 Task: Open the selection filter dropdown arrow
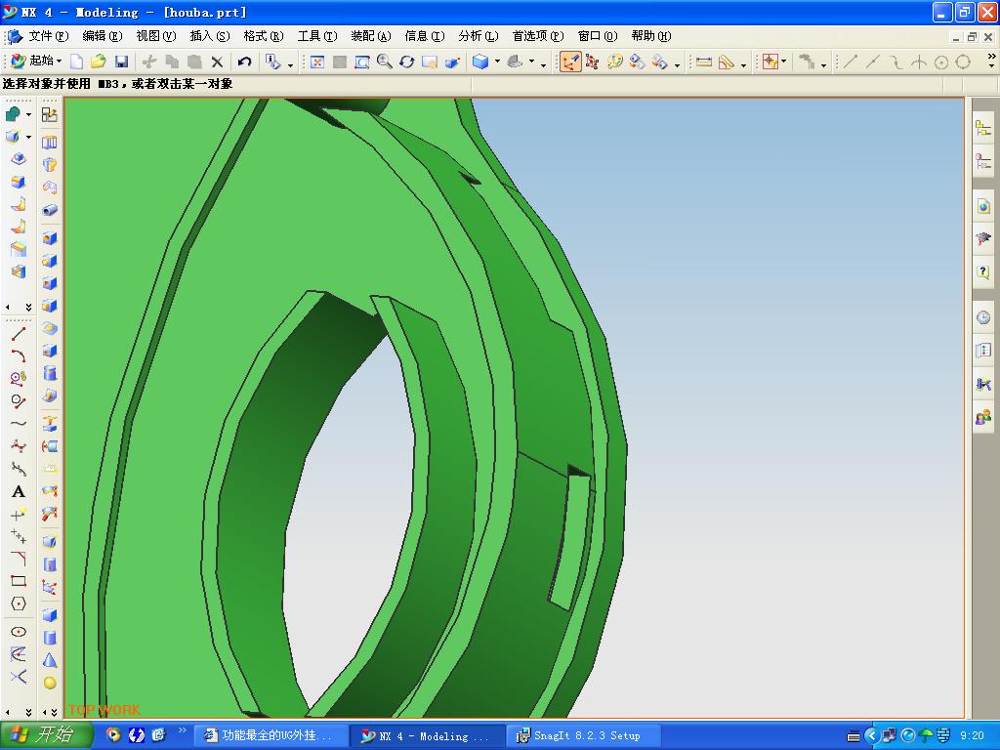coord(784,62)
